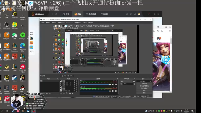Click hamburger menu icon in right window
This screenshot has height=113, width=201.
170,31
